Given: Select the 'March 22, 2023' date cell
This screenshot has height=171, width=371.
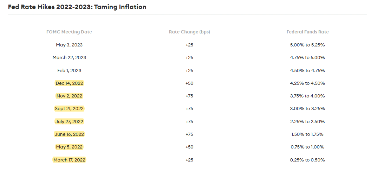Looking at the screenshot, I should [x=69, y=58].
